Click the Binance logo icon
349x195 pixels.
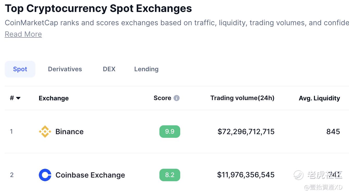pyautogui.click(x=45, y=132)
